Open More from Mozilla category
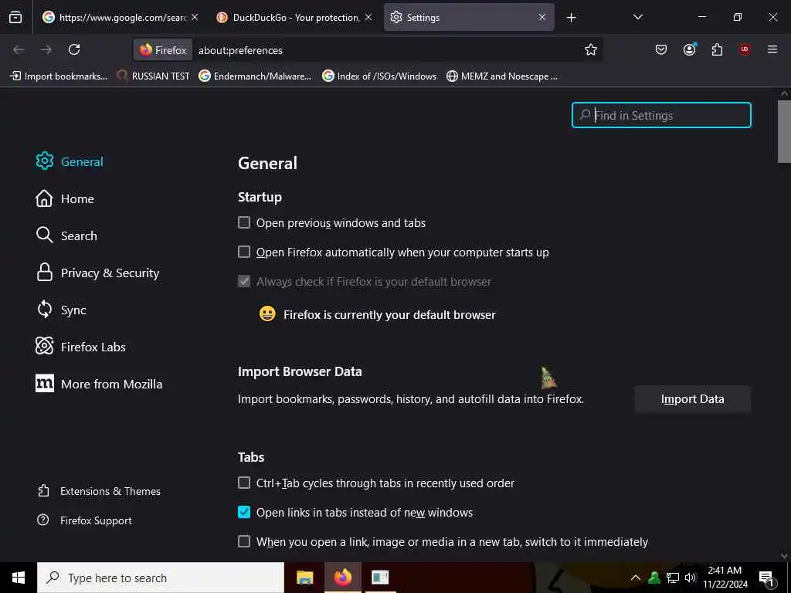This screenshot has width=791, height=593. tap(99, 384)
